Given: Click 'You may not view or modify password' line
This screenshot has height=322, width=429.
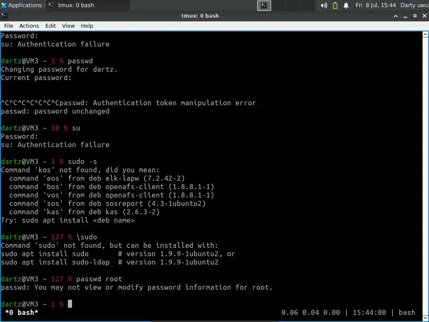Looking at the screenshot, I should tap(137, 287).
